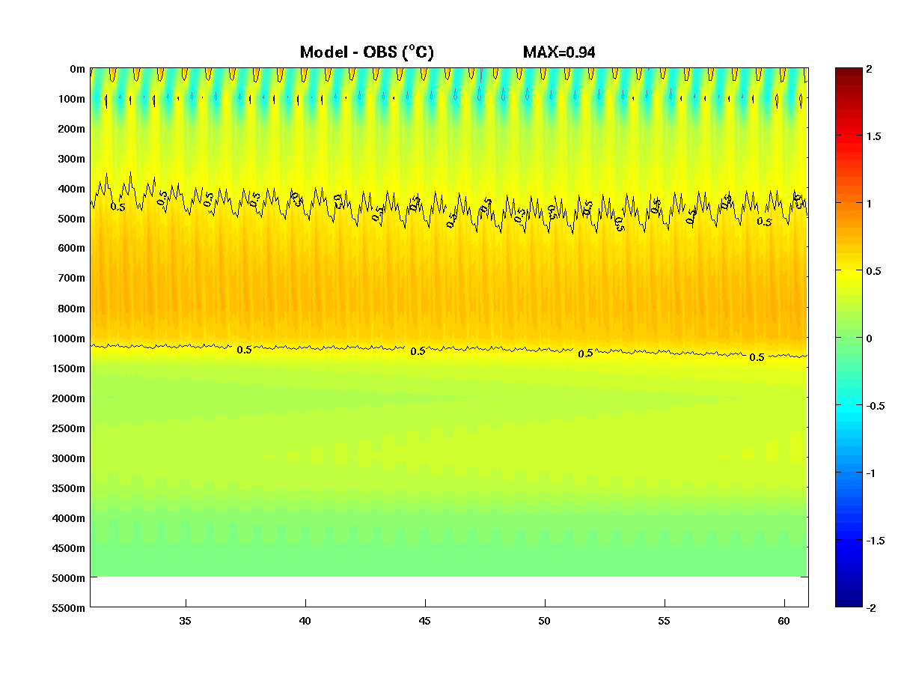898x674 pixels.
Task: Click the "3000m" depth axis label
Action: (70, 458)
